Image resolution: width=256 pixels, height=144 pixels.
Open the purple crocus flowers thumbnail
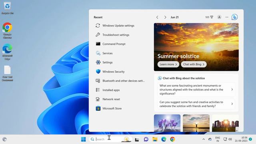click(x=167, y=123)
